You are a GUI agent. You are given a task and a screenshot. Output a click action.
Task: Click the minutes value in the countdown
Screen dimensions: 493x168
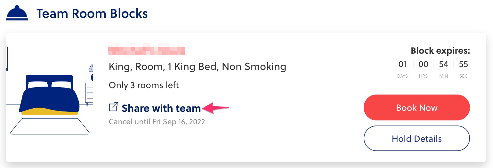[x=443, y=65]
